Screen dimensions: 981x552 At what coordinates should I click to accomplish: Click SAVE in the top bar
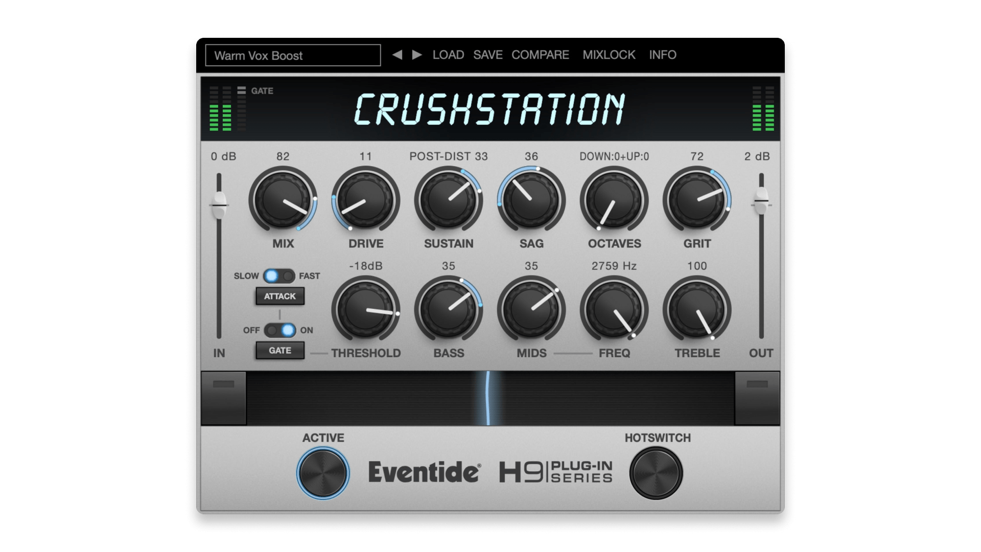[487, 55]
